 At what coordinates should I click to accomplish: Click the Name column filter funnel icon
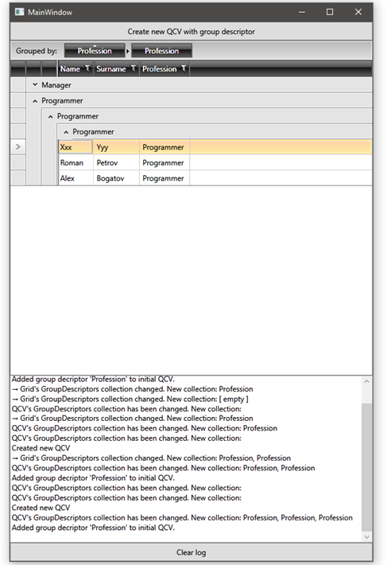[x=87, y=68]
